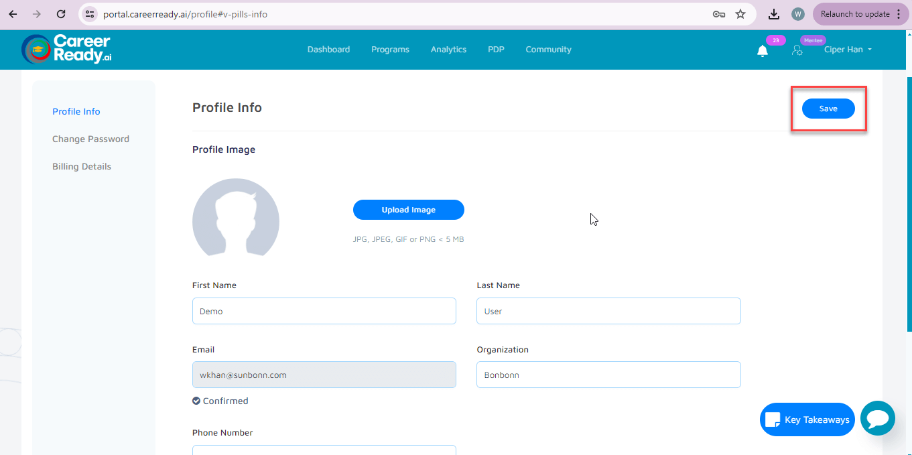Click the notification bell icon
912x455 pixels.
tap(763, 51)
